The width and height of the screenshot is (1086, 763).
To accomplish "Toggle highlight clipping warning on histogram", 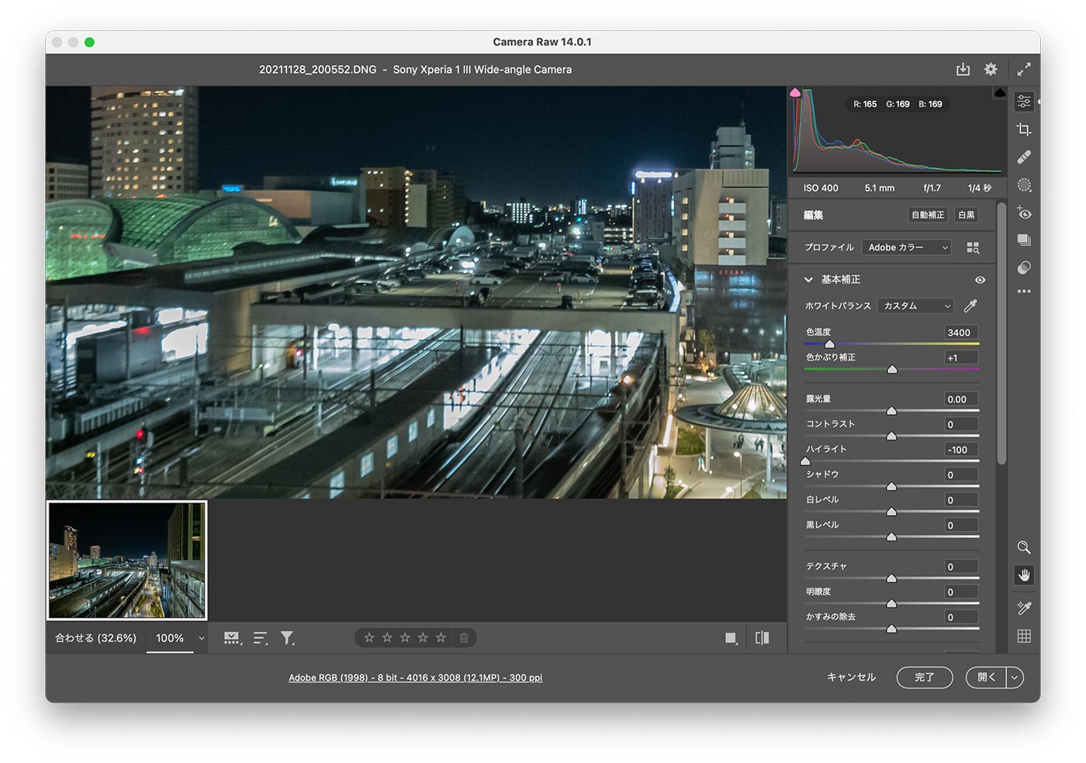I will (x=1000, y=92).
